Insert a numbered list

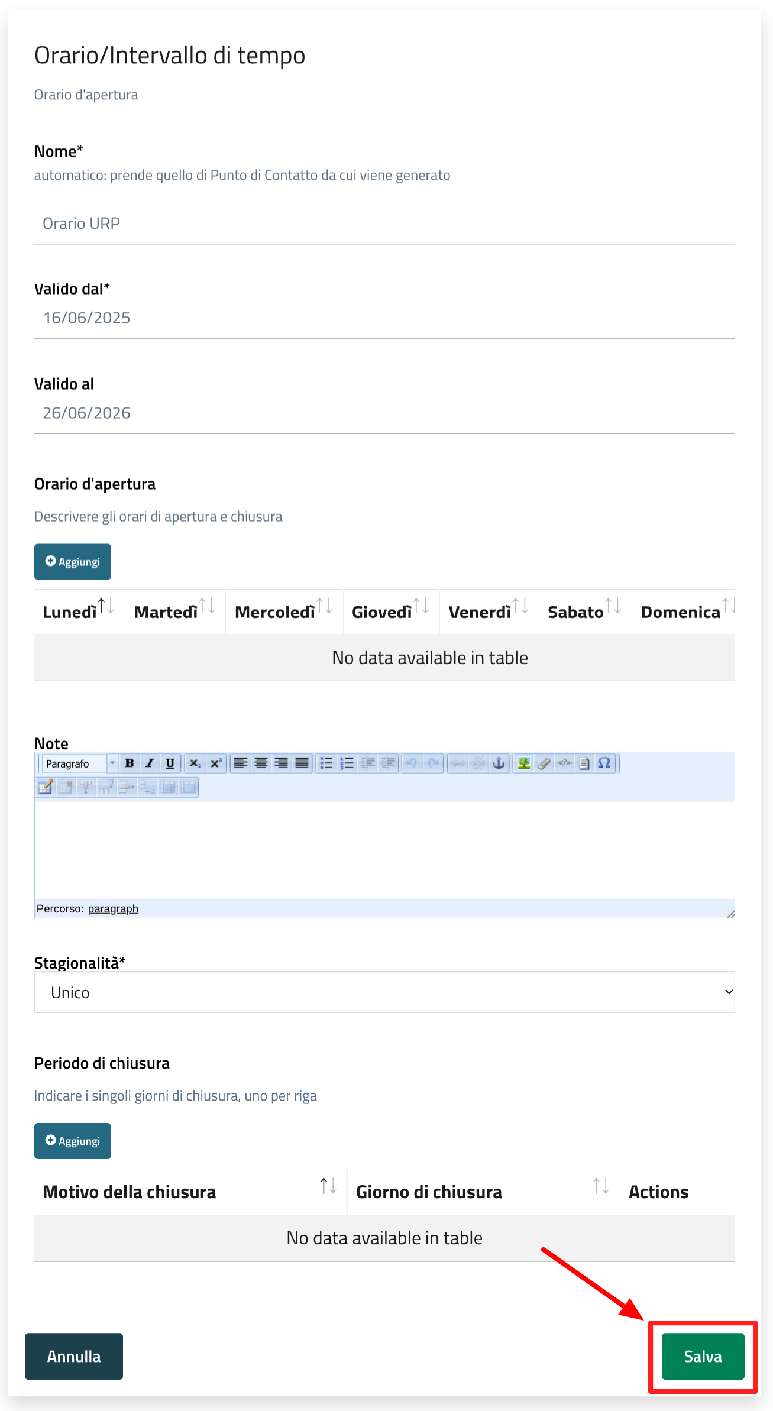tap(347, 763)
